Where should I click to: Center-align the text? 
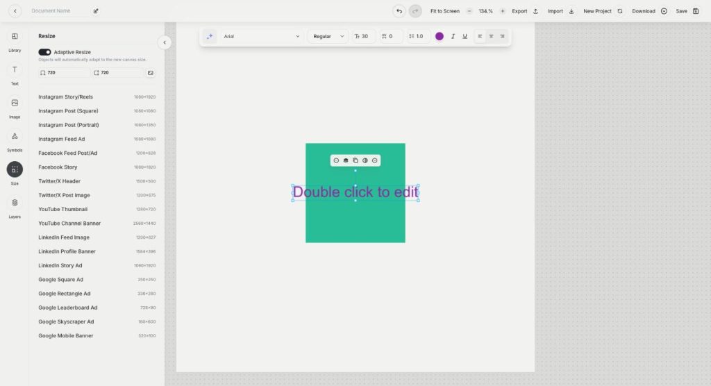tap(491, 36)
